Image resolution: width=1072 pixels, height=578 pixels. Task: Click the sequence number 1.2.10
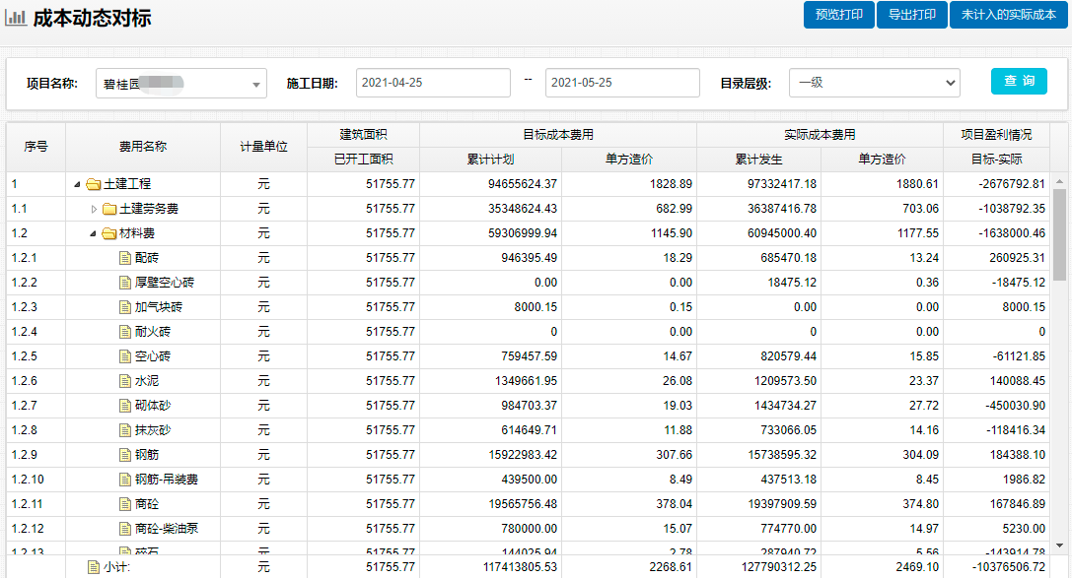click(x=28, y=480)
